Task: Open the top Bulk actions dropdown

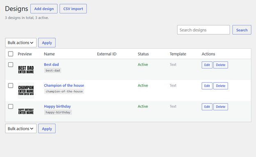Action: tap(21, 43)
